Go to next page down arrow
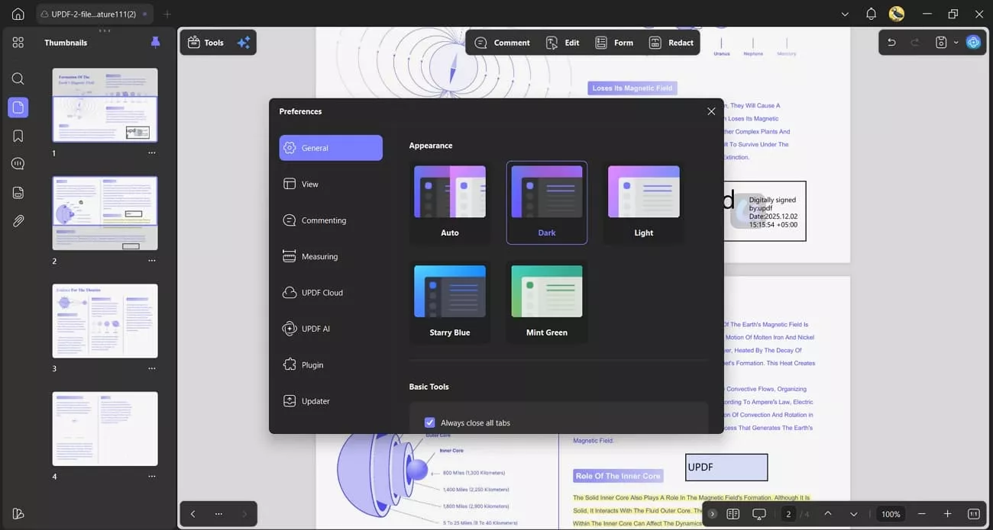The width and height of the screenshot is (993, 530). coord(854,514)
